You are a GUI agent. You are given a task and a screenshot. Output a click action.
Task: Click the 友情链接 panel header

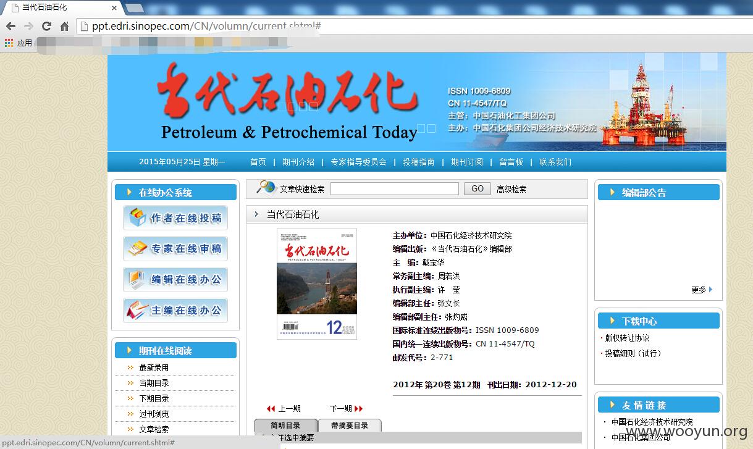tap(658, 405)
